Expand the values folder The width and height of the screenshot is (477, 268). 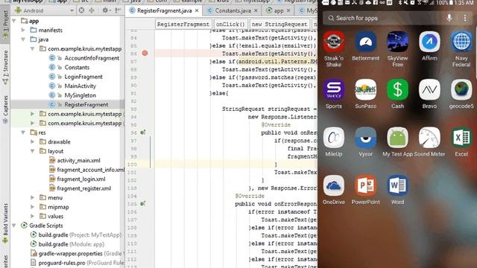(33, 217)
